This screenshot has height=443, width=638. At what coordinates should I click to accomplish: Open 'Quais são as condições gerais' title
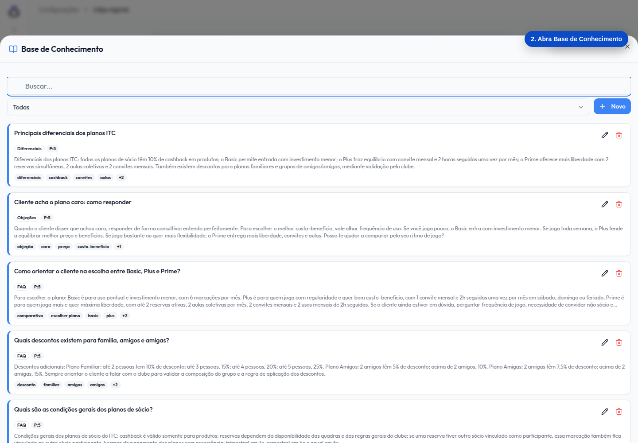pos(83,409)
